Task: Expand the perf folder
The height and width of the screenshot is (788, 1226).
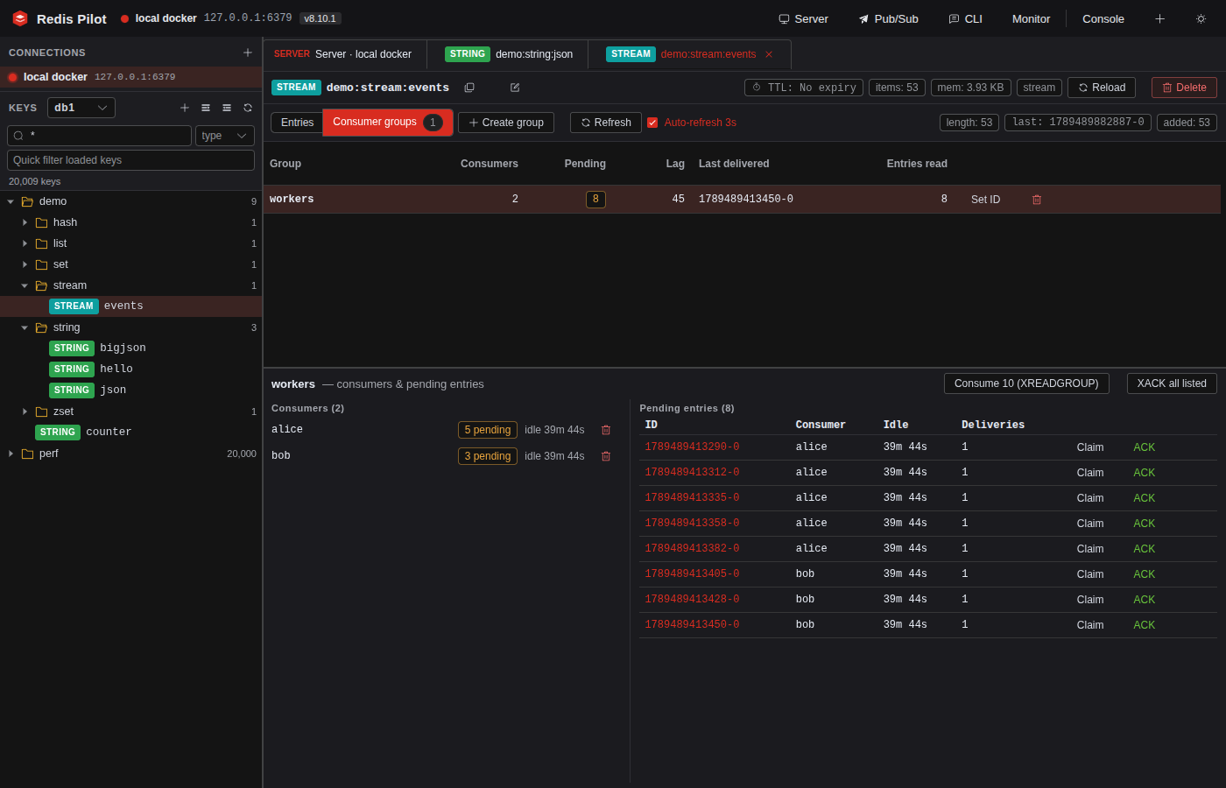Action: [x=11, y=454]
